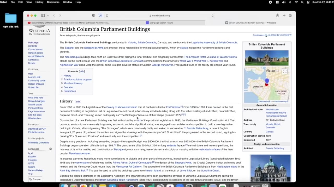This screenshot has width=334, height=187.
Task: Open the File menu
Action: [x=13, y=2]
